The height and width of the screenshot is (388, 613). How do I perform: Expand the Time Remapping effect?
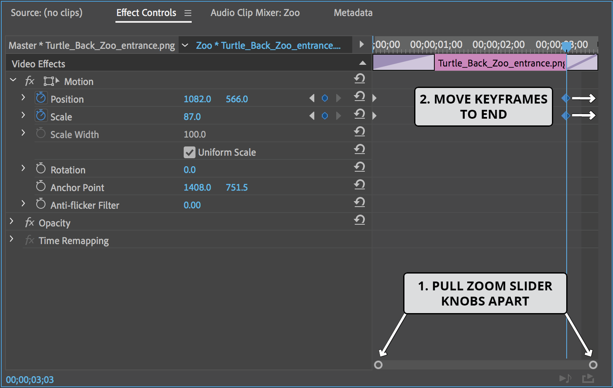point(12,239)
